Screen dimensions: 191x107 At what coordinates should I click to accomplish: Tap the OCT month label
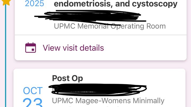click(33, 91)
